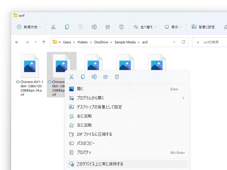Click the Cut scissors icon in the context menu
This screenshot has width=227, height=170.
pyautogui.click(x=71, y=76)
